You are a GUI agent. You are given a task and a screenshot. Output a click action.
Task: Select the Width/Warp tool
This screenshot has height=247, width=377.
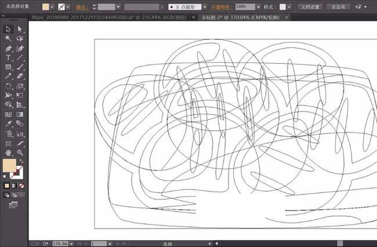pyautogui.click(x=9, y=95)
